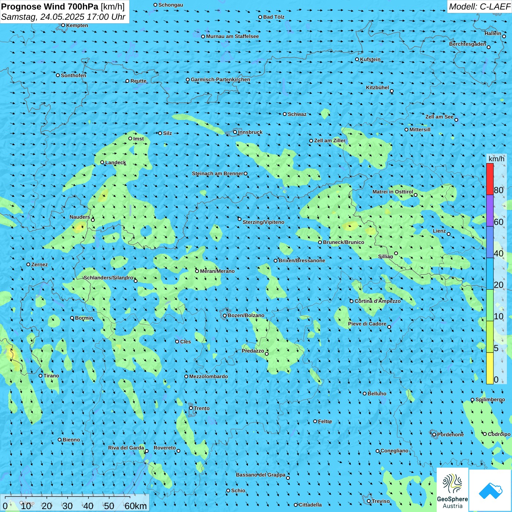Click the blue diamond cloud logo icon
The width and height of the screenshot is (512, 512).
(490, 490)
